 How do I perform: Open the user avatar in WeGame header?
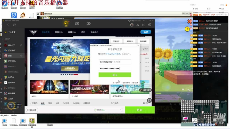pyautogui.click(x=132, y=25)
